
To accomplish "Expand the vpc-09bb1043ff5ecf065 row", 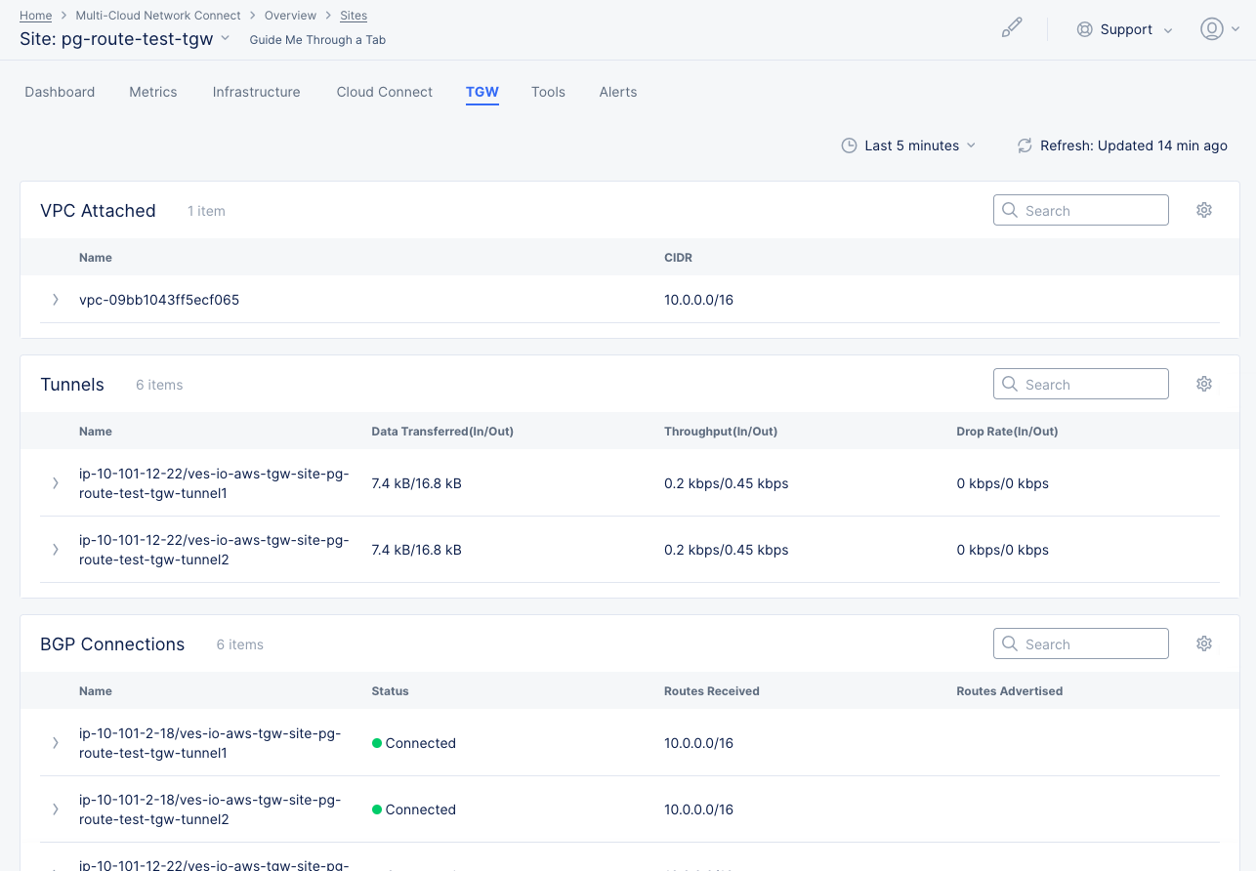I will 56,300.
